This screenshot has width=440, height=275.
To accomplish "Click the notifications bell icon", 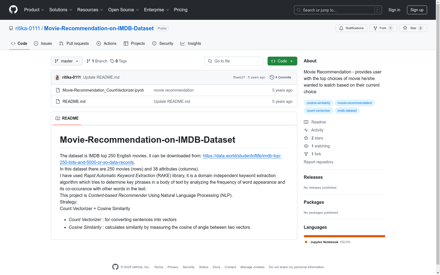I will pos(341,28).
